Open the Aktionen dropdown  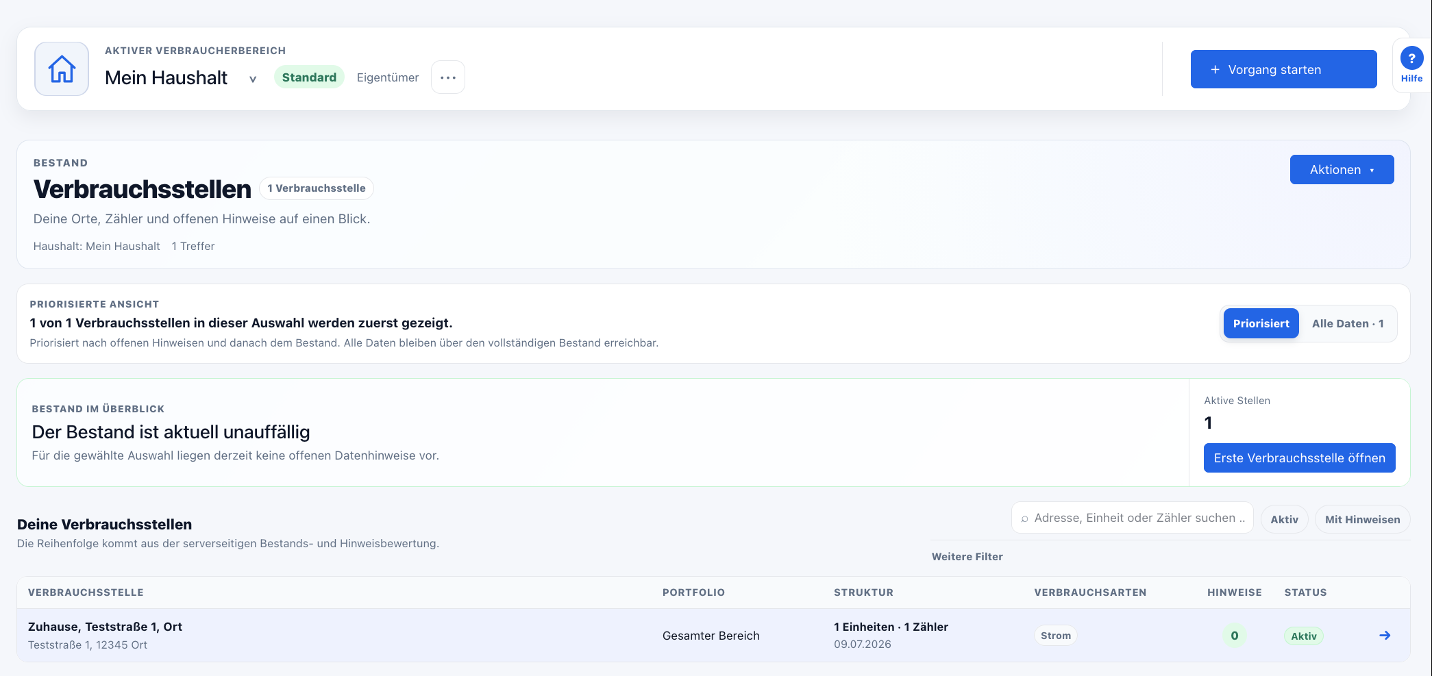click(1342, 170)
